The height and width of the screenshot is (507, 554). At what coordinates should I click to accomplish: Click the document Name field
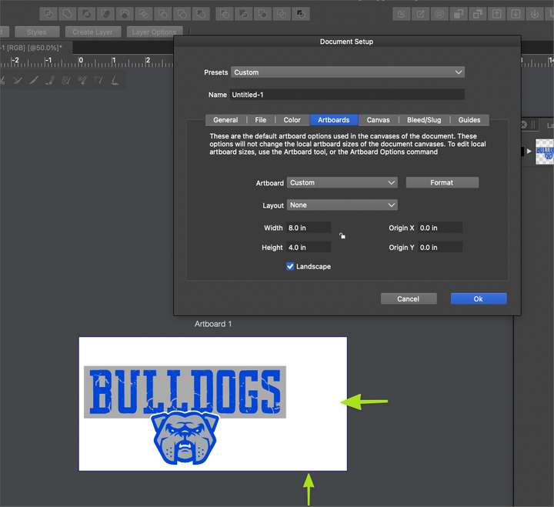(x=347, y=95)
